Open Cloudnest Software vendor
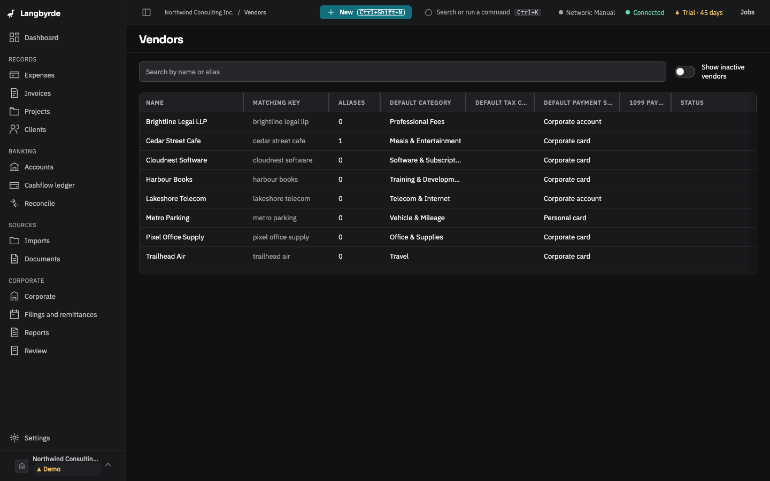The width and height of the screenshot is (770, 481). click(448, 160)
